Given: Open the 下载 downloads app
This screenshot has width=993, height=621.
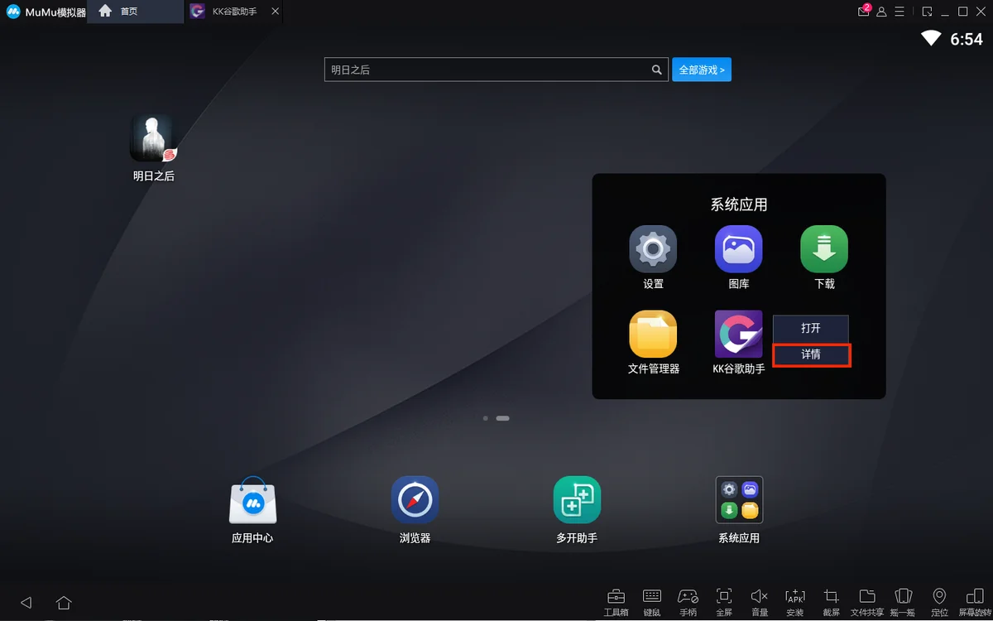Looking at the screenshot, I should point(824,249).
